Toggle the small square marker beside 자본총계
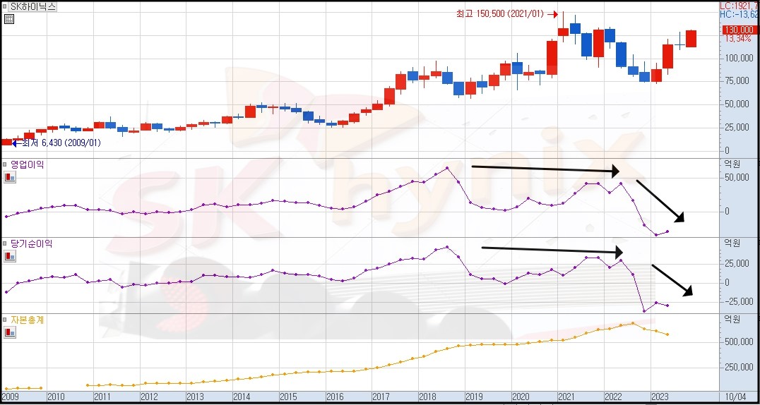760x405 pixels. pos(5,320)
